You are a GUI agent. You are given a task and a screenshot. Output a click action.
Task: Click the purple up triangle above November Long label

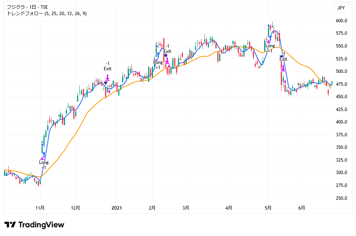pyautogui.click(x=42, y=159)
